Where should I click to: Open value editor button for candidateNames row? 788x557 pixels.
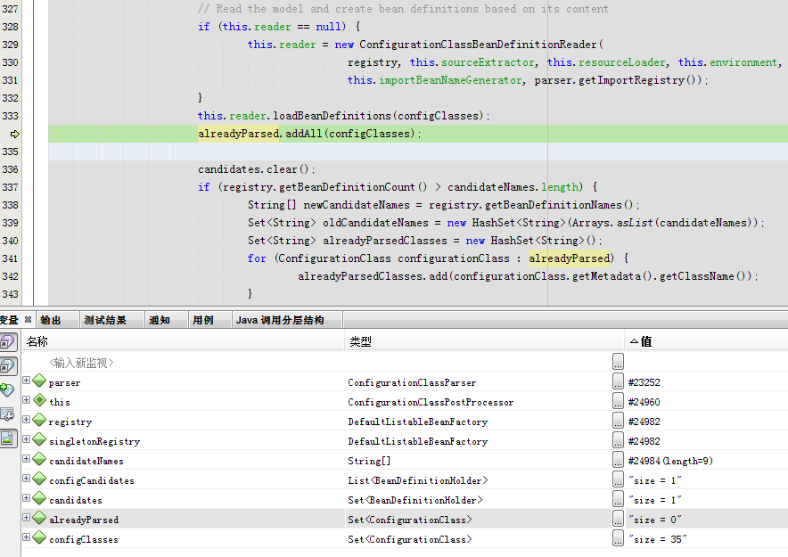coord(618,459)
